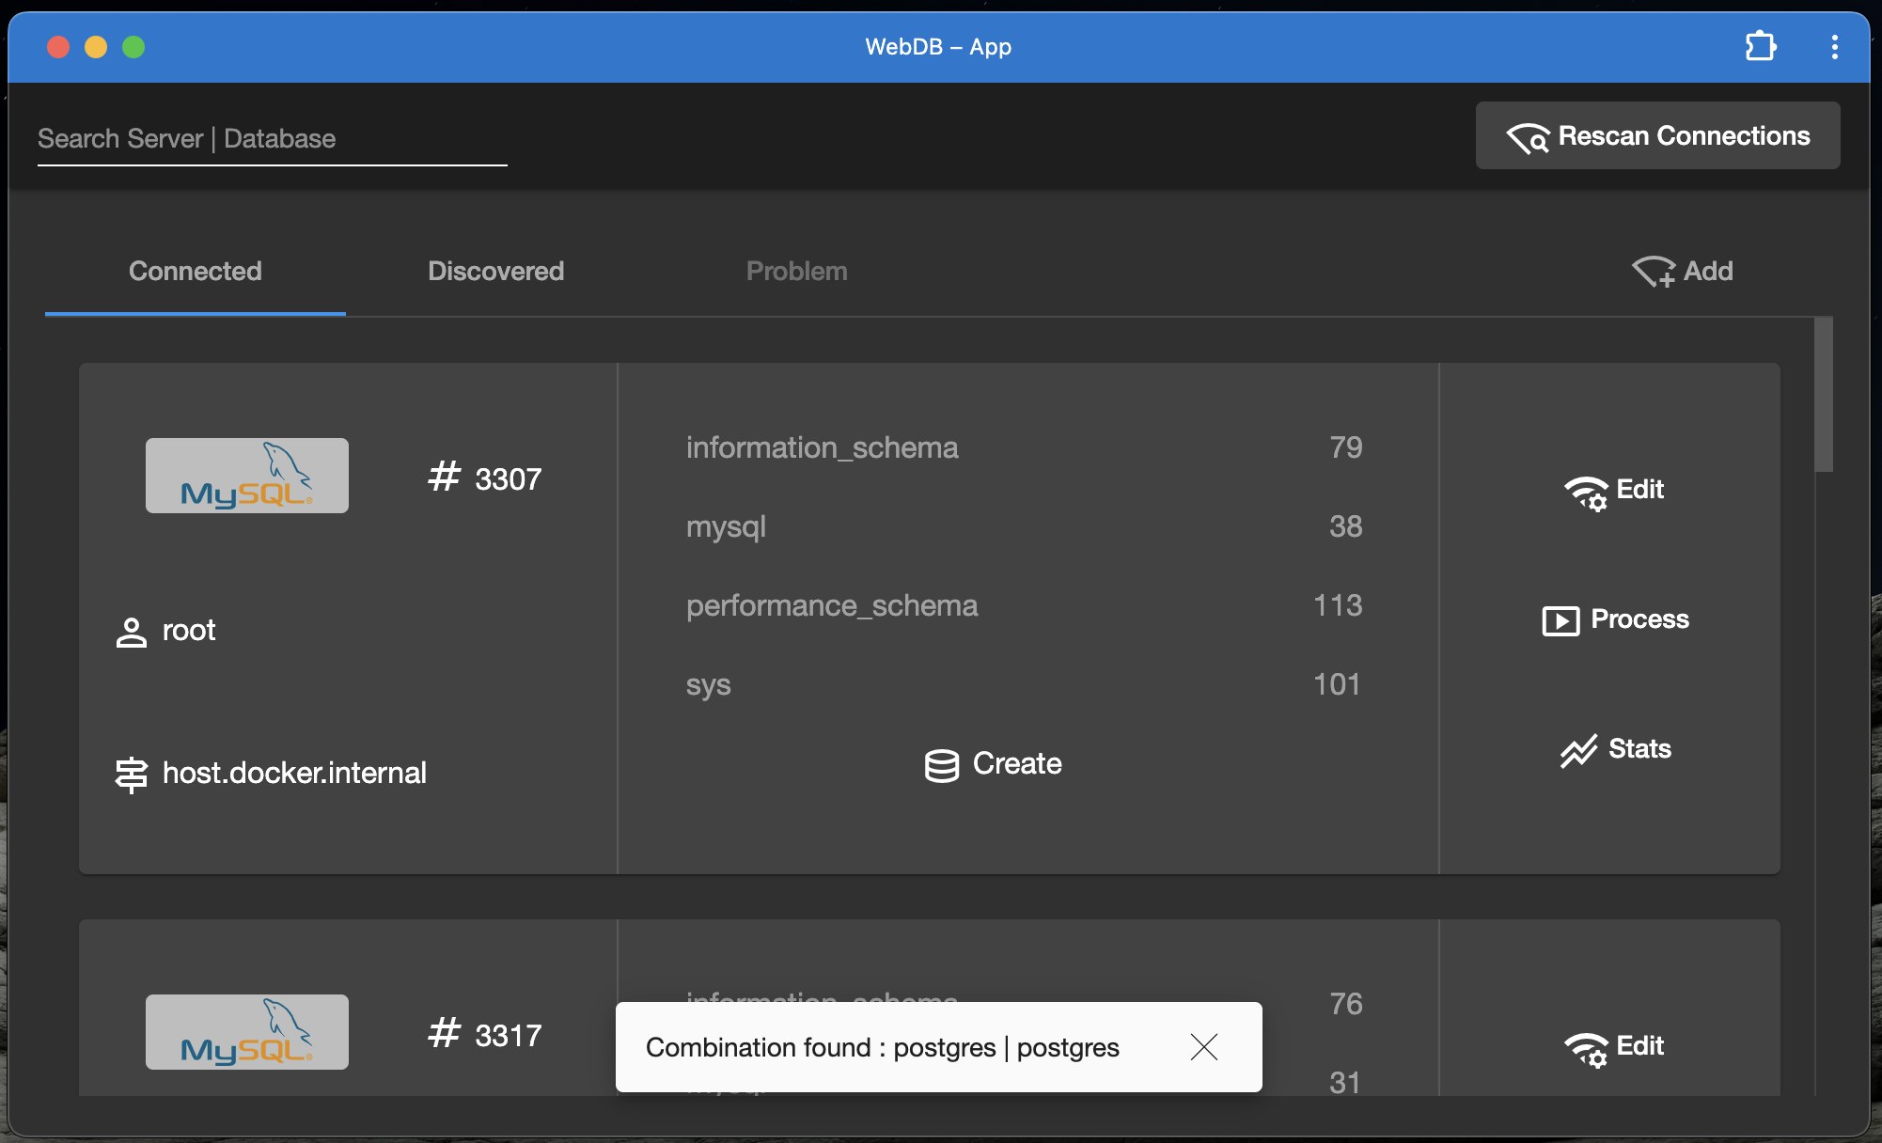Click port number 3317
The height and width of the screenshot is (1143, 1882).
click(x=509, y=1036)
